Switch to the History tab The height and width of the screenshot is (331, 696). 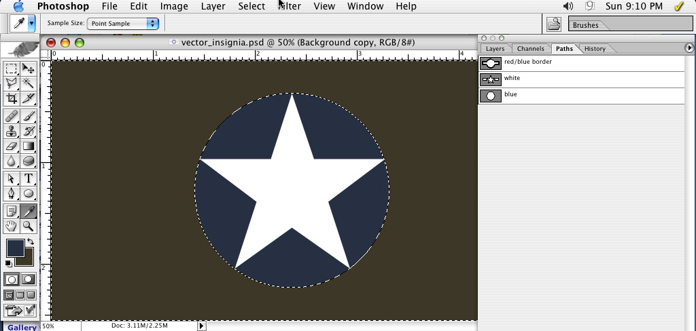click(595, 49)
